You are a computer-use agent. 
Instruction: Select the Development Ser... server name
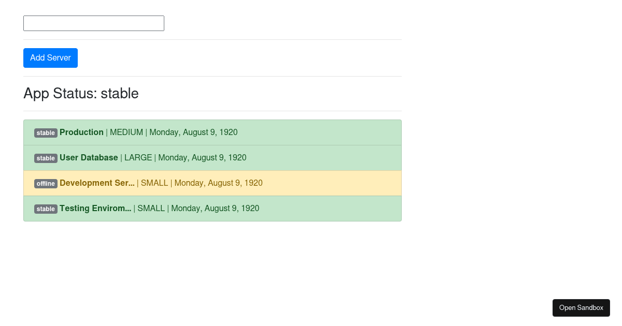coord(97,183)
